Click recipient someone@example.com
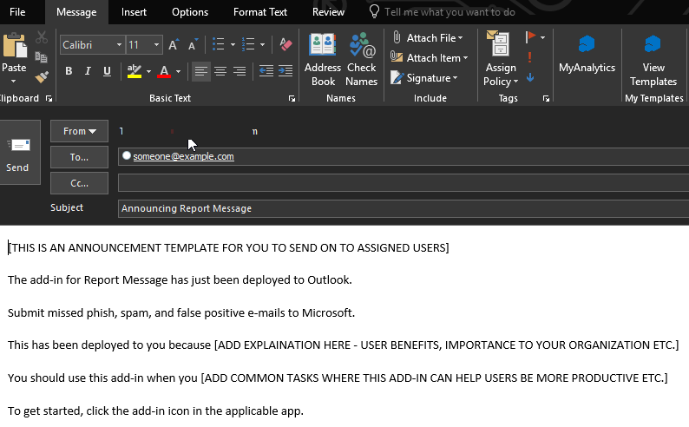This screenshot has height=427, width=689. point(183,156)
